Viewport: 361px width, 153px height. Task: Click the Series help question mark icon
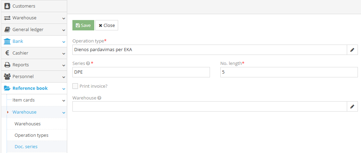coord(88,64)
